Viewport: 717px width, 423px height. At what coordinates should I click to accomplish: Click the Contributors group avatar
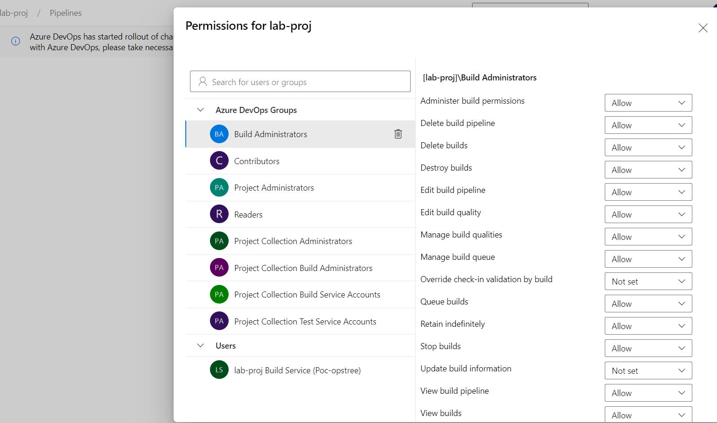pyautogui.click(x=219, y=161)
